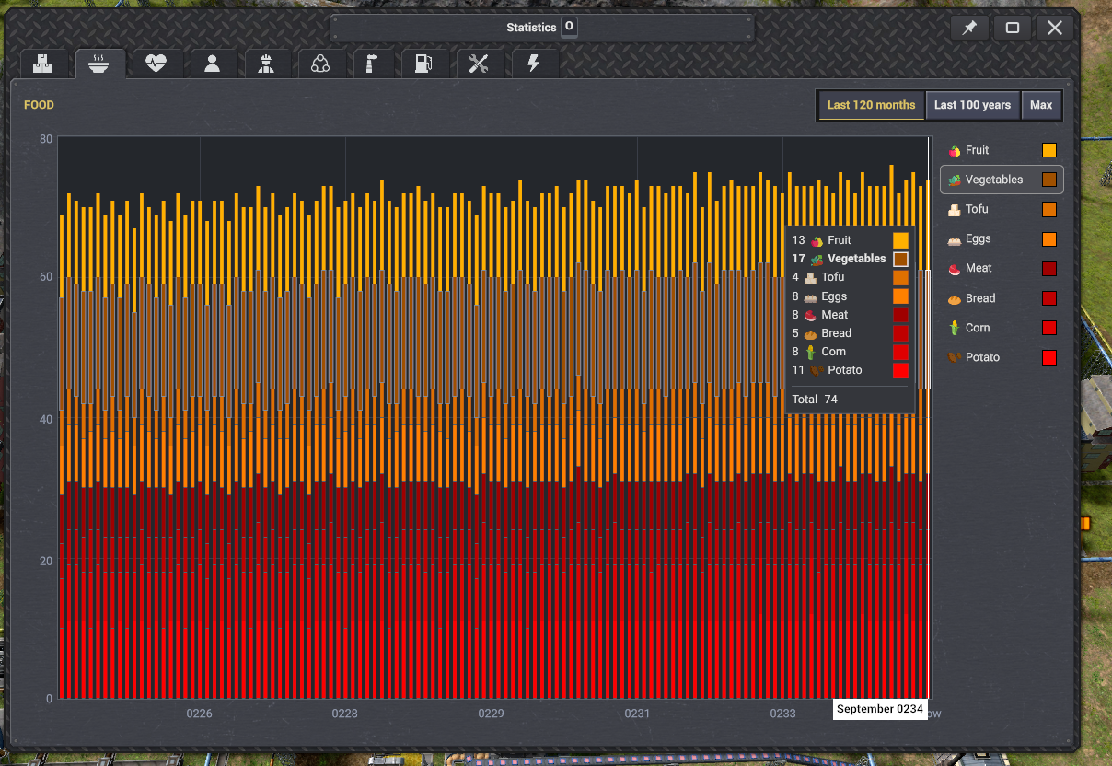Click the Potato color swatch in the right legend
This screenshot has width=1112, height=766.
(x=1048, y=357)
